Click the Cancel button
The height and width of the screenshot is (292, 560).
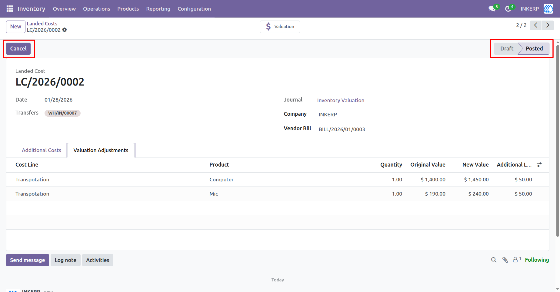18,49
